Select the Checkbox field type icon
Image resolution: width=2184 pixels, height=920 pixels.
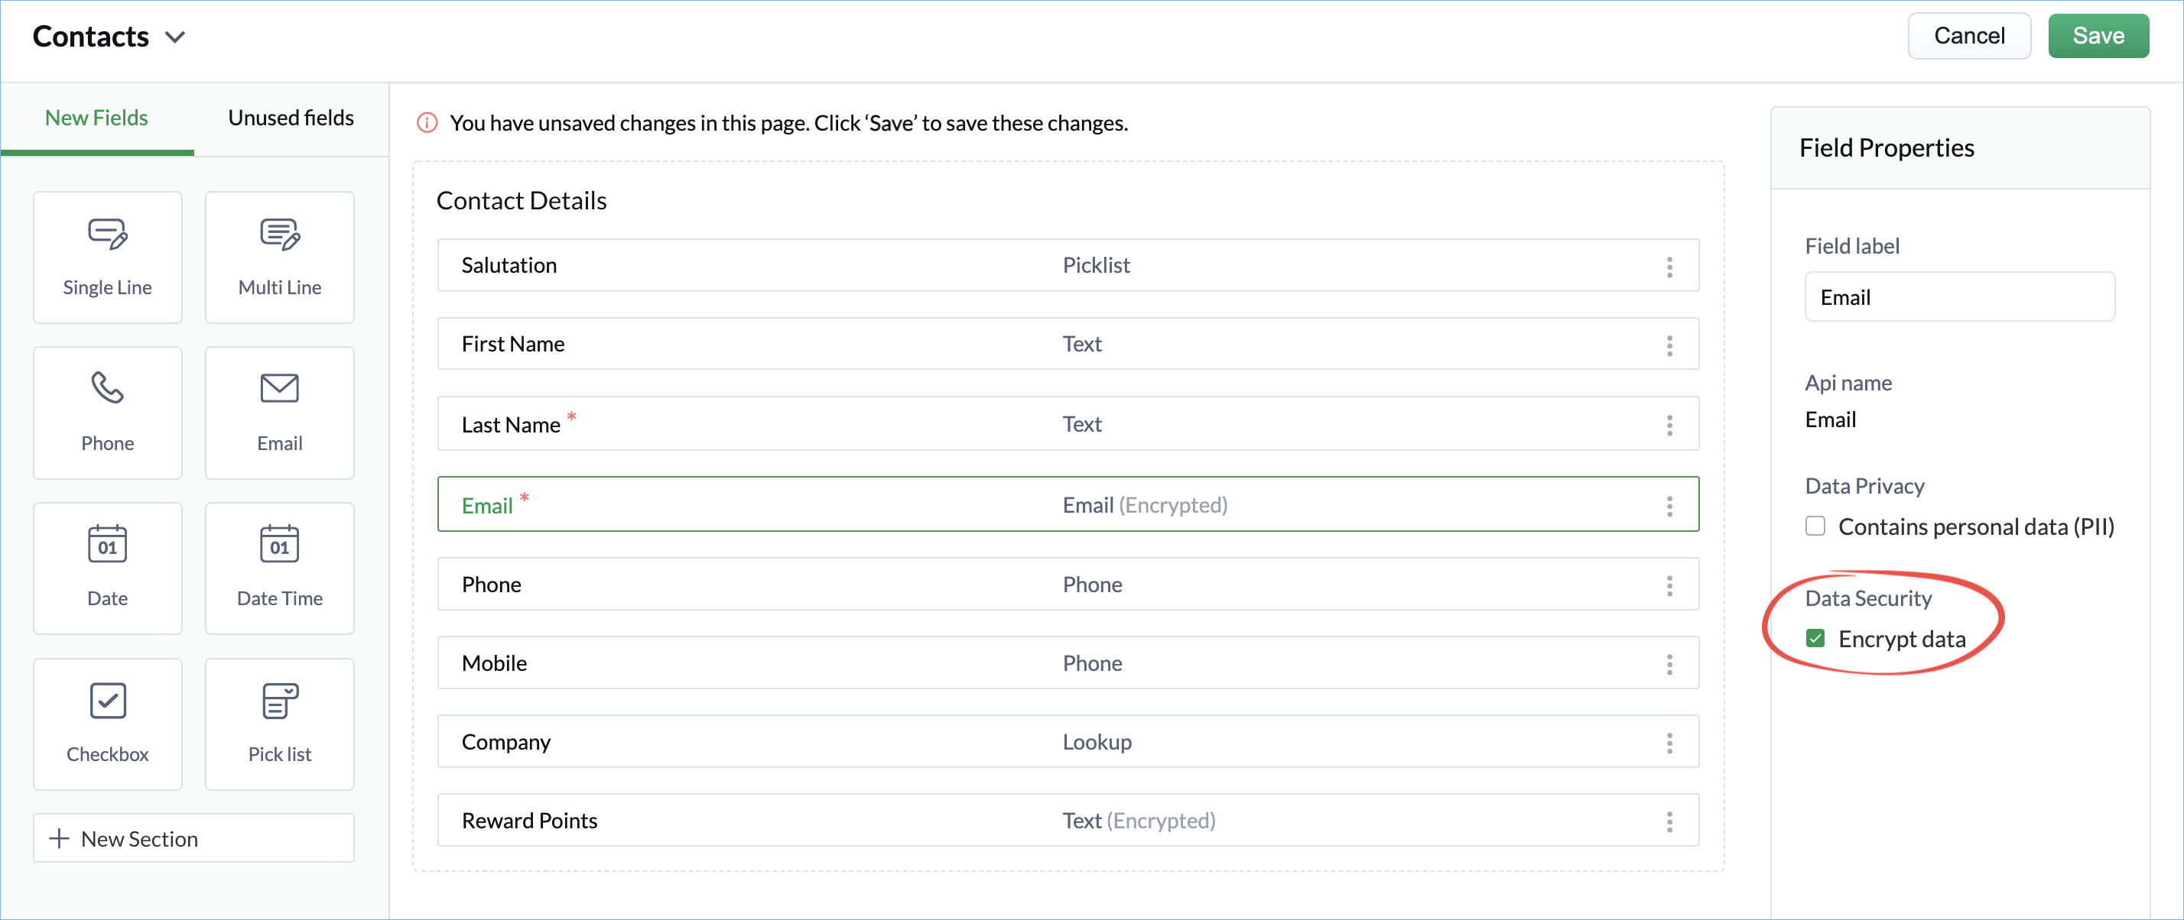coord(108,701)
